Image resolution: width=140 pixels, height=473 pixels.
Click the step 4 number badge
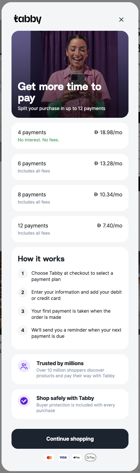click(23, 330)
